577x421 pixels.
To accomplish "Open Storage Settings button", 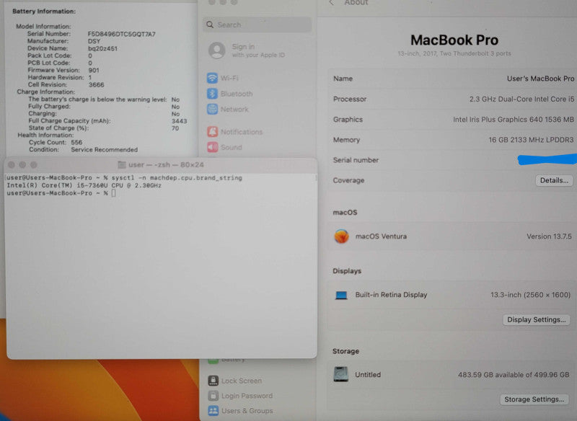I will 534,399.
